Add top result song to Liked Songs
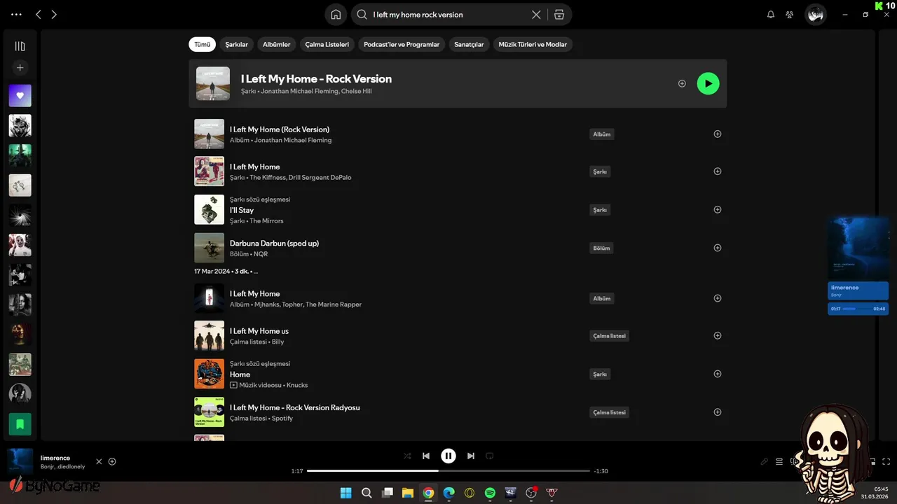Image resolution: width=897 pixels, height=504 pixels. point(682,83)
